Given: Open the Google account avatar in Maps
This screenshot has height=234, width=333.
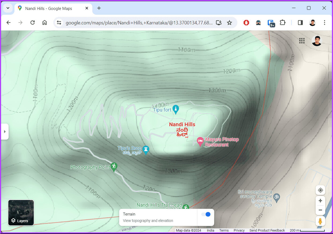Looking at the screenshot, I should (317, 41).
